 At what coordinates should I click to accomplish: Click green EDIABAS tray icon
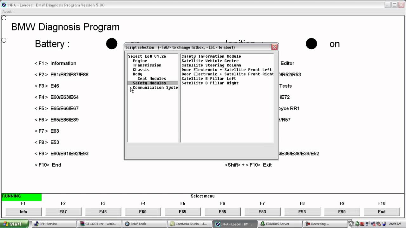tap(357, 224)
